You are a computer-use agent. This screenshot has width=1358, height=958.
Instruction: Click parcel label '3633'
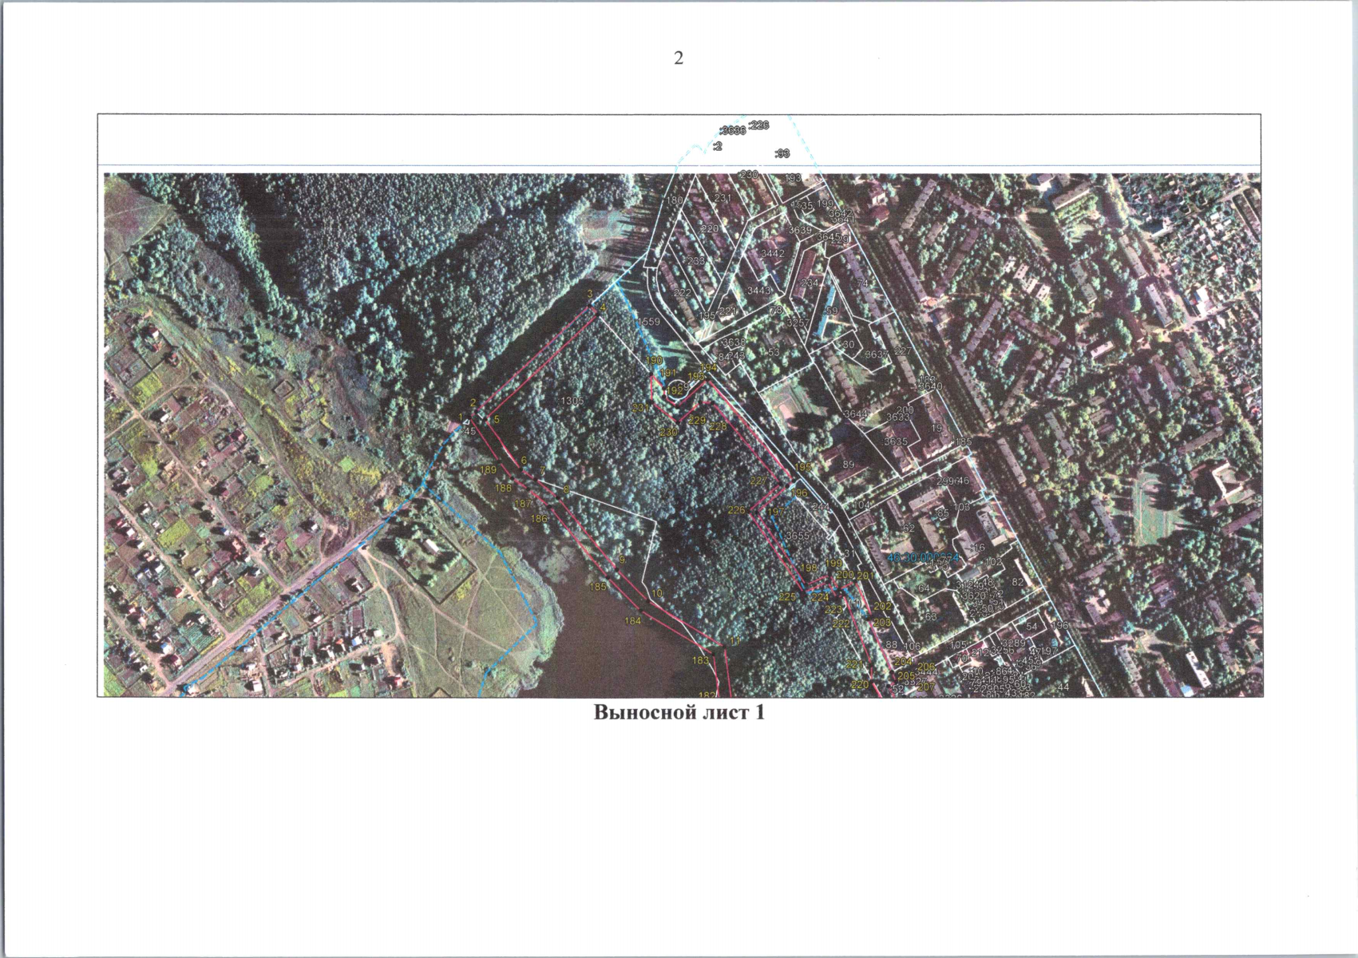point(898,417)
